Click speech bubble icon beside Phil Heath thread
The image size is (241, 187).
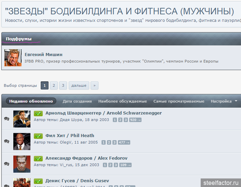coord(6,141)
